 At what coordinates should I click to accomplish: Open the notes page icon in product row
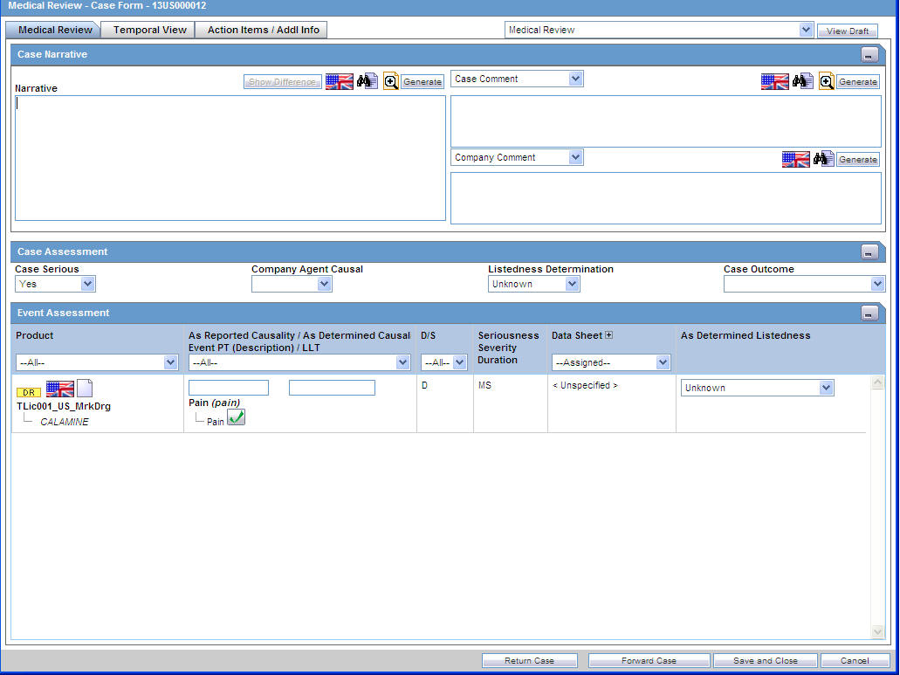pyautogui.click(x=85, y=388)
